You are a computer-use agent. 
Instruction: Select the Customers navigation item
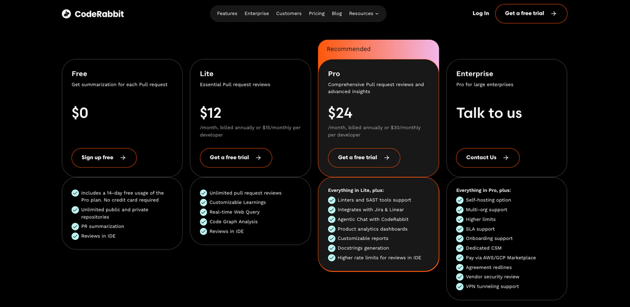[289, 14]
